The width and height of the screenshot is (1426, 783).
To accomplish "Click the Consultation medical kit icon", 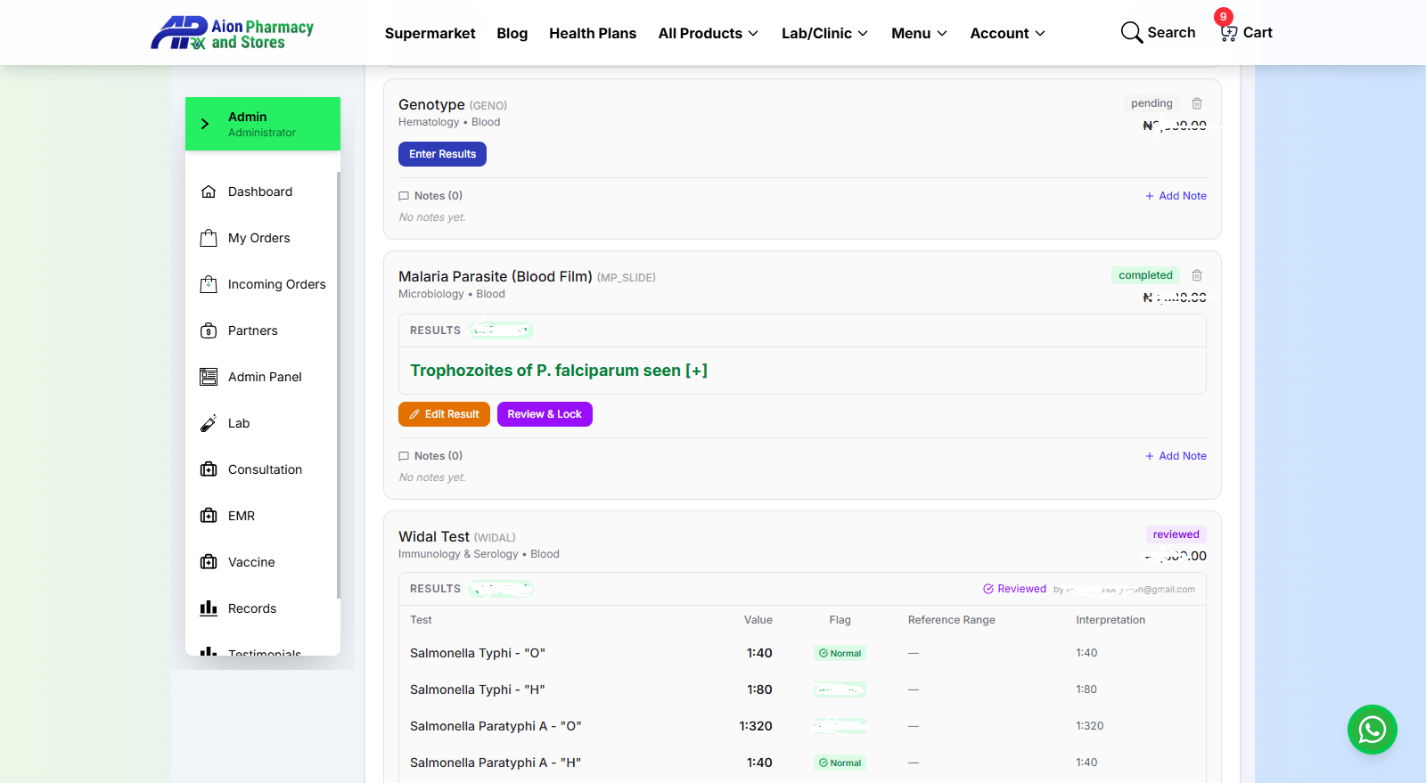I will 209,469.
